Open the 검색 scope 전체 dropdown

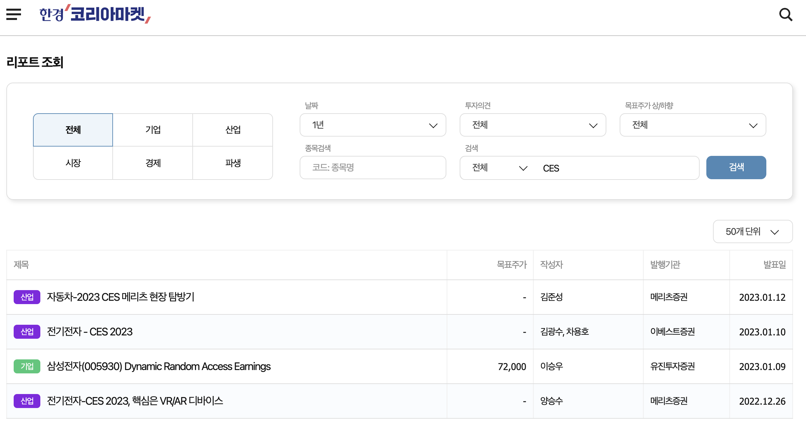click(499, 168)
